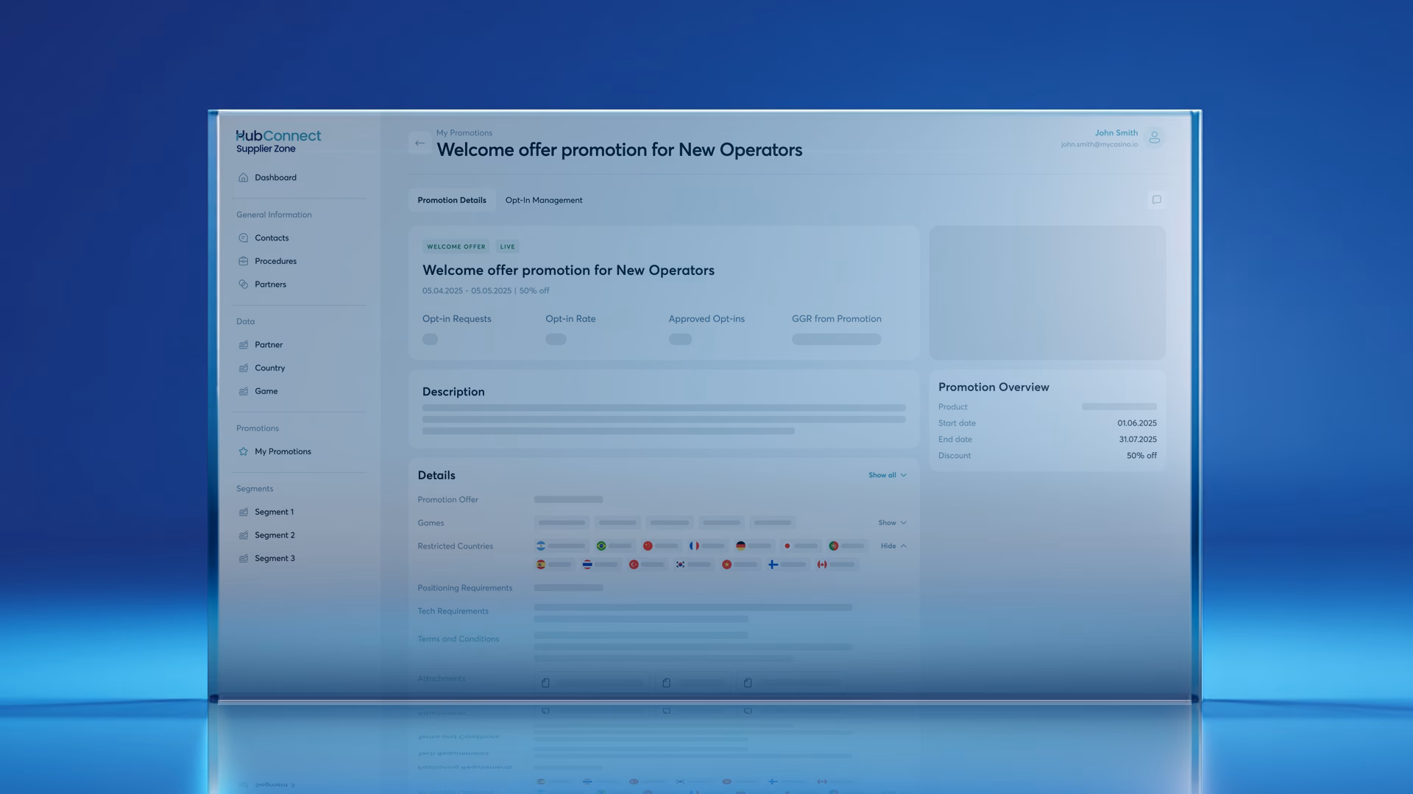Switch to the Opt-In Management tab
This screenshot has height=794, width=1413.
(x=543, y=201)
